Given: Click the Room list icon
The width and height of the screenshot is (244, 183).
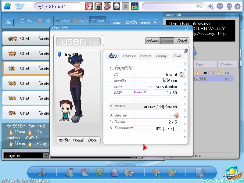Looking at the screenshot, I should click(x=20, y=6).
